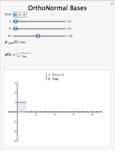Expand the plus control beside slider a
115x151 pixels.
click(67, 21)
